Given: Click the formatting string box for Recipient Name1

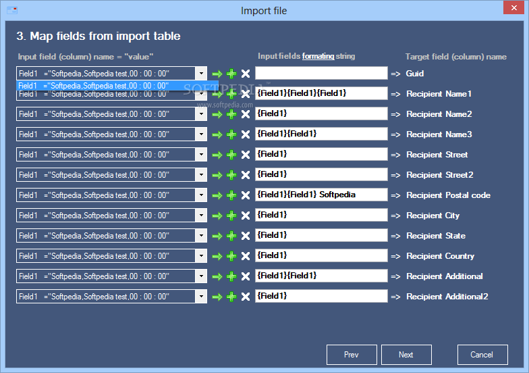Looking at the screenshot, I should click(x=321, y=93).
